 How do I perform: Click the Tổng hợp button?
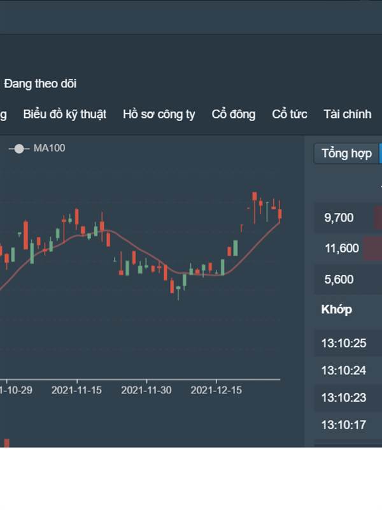point(346,153)
